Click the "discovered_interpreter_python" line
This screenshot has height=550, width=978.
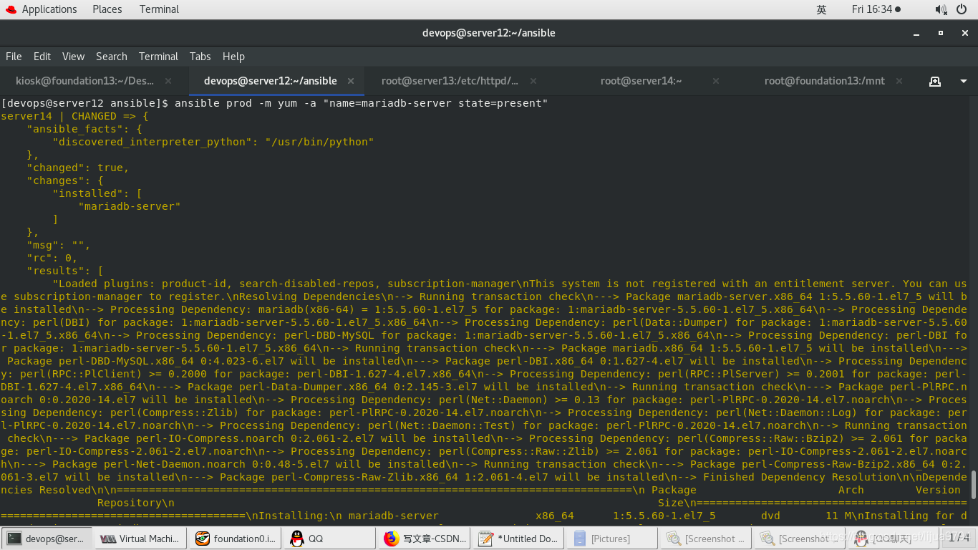[213, 142]
